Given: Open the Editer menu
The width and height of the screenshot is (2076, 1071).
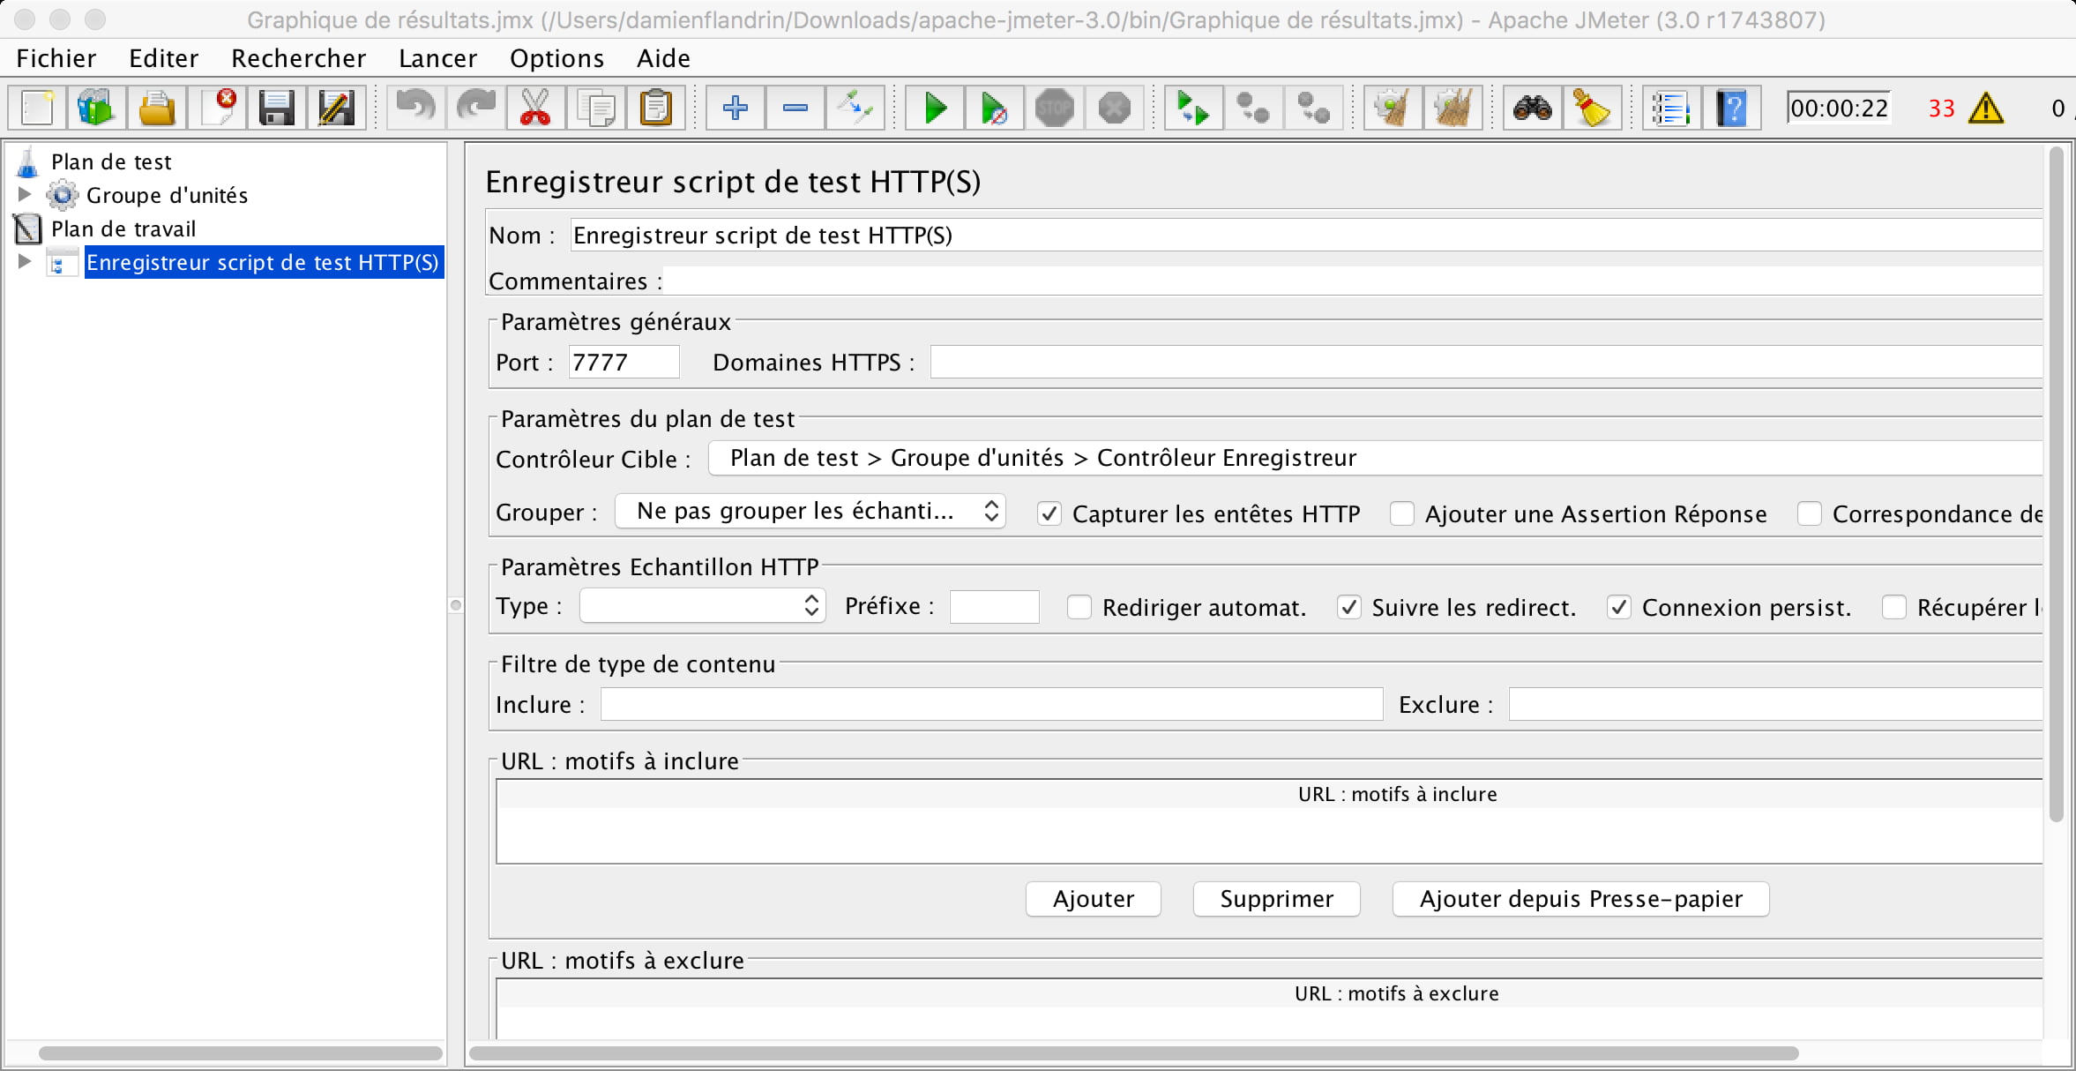Looking at the screenshot, I should pos(164,58).
